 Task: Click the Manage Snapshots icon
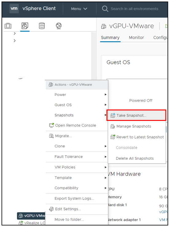[x=113, y=126]
